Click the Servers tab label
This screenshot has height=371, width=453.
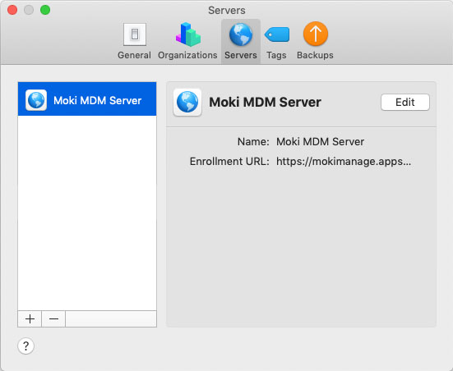click(241, 55)
